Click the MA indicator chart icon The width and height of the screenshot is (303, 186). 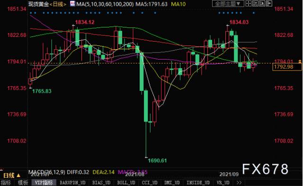(72, 3)
